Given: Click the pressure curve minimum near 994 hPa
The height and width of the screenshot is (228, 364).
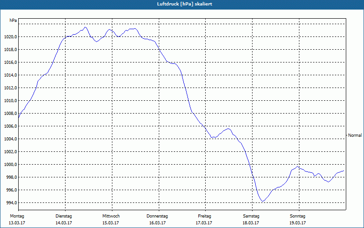Looking at the screenshot, I should click(x=263, y=201).
